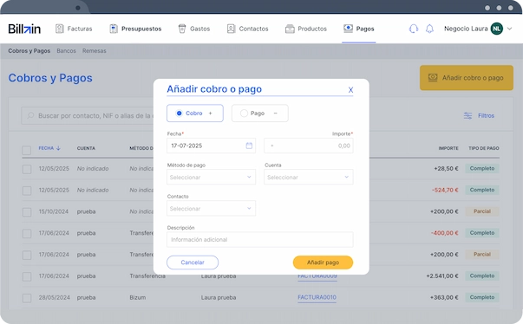Close the Añadir cobro o pago dialog
Screen dimensions: 523x324
350,90
